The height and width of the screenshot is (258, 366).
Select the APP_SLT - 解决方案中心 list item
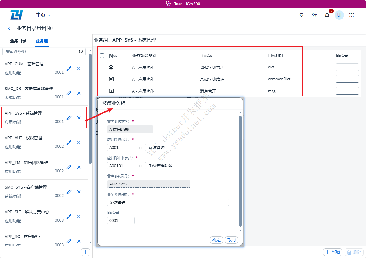(44, 216)
